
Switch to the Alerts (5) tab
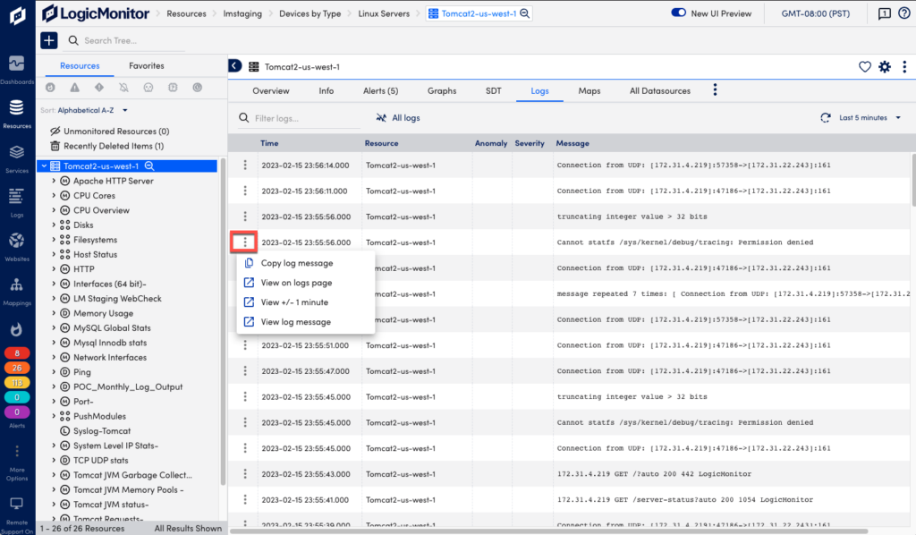380,90
